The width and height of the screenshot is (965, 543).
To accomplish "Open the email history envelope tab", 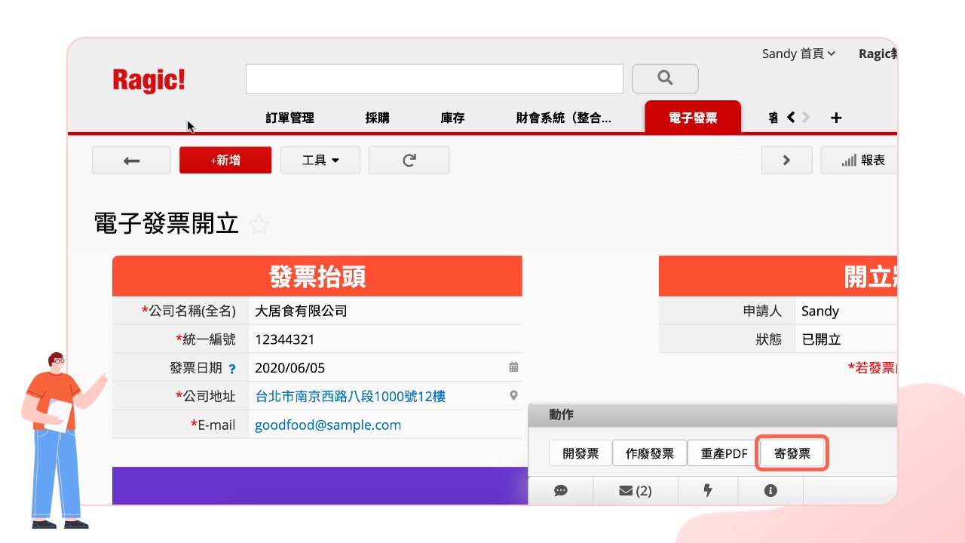I will pyautogui.click(x=636, y=491).
